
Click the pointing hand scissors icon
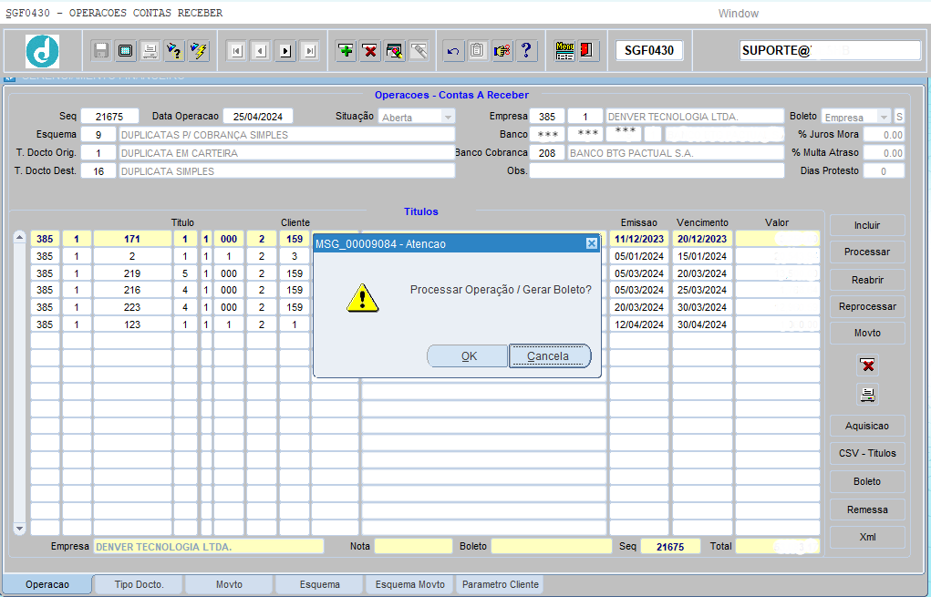coord(502,50)
